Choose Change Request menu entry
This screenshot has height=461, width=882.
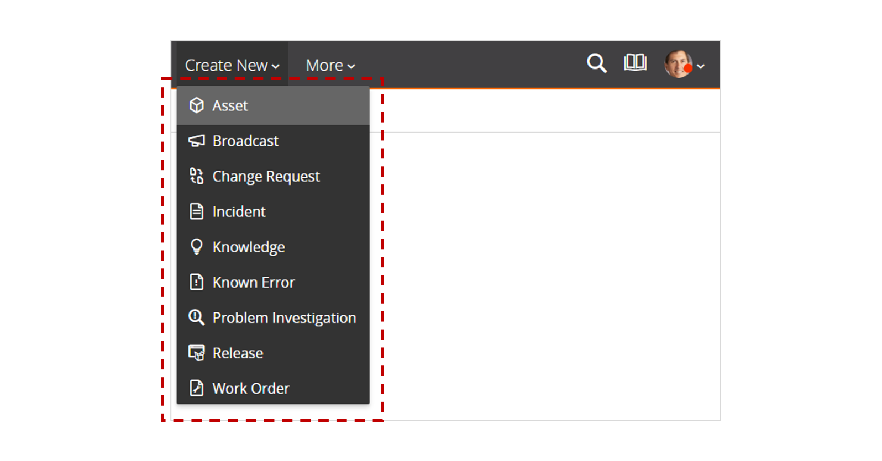pos(273,176)
